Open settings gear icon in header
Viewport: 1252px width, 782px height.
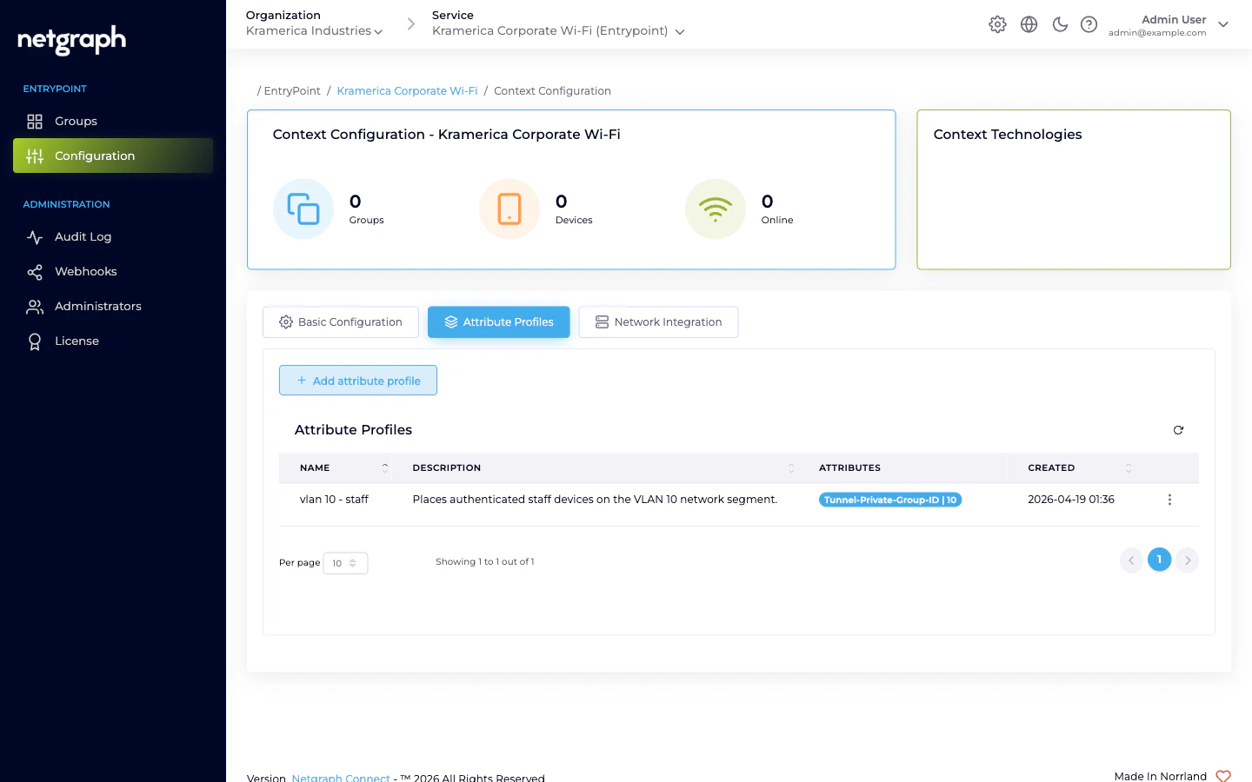(x=997, y=24)
